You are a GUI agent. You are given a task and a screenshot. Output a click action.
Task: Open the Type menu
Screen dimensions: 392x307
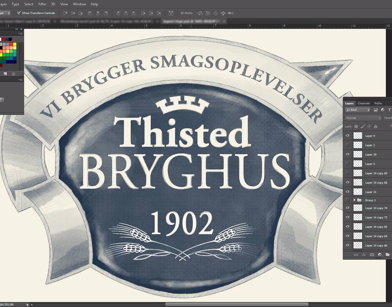15,4
